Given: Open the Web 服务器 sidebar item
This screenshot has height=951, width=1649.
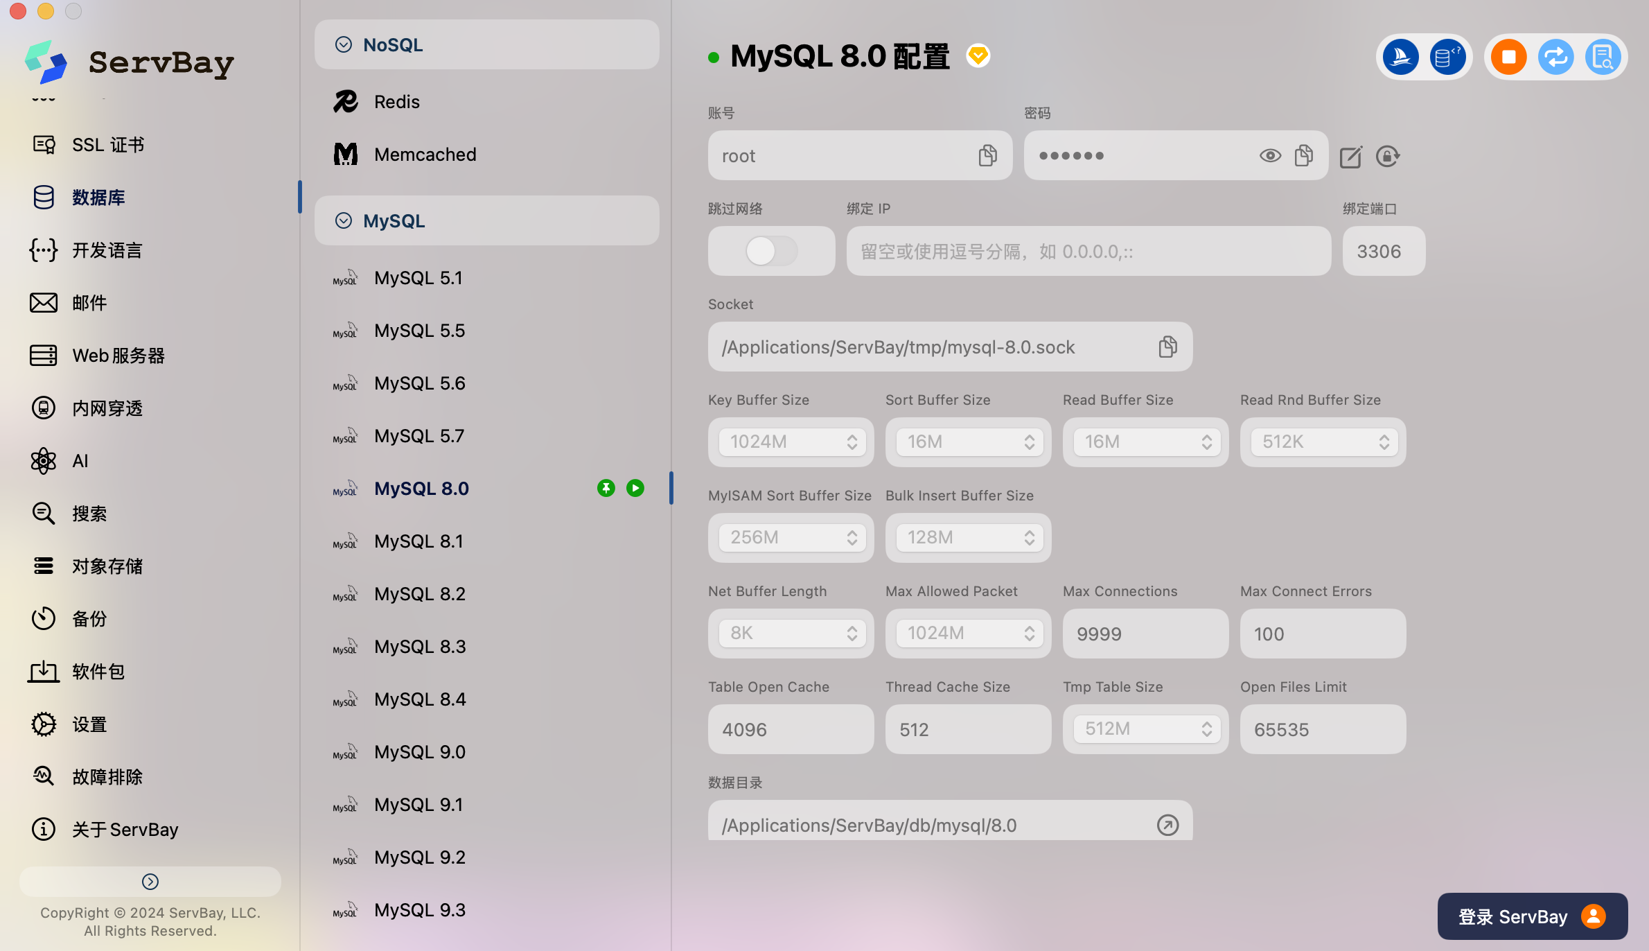Looking at the screenshot, I should [x=118, y=356].
